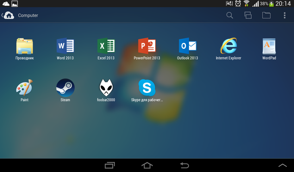Screen dimensions: 294x172
Task: Tap the 20:14 clock
Action: 283,3
